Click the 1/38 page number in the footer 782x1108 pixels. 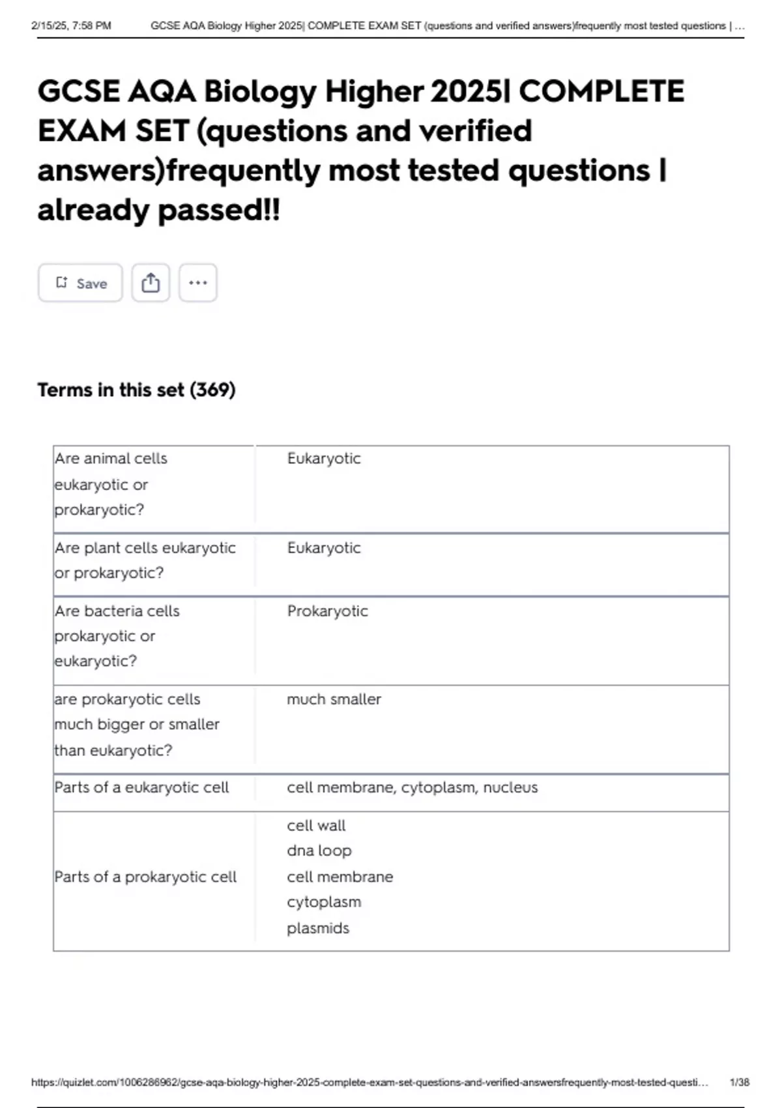(x=740, y=1083)
